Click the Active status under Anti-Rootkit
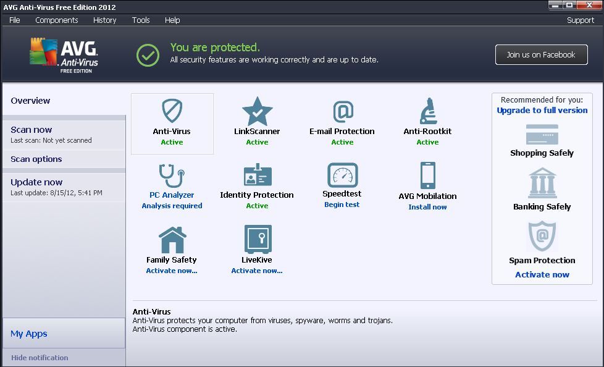 427,142
